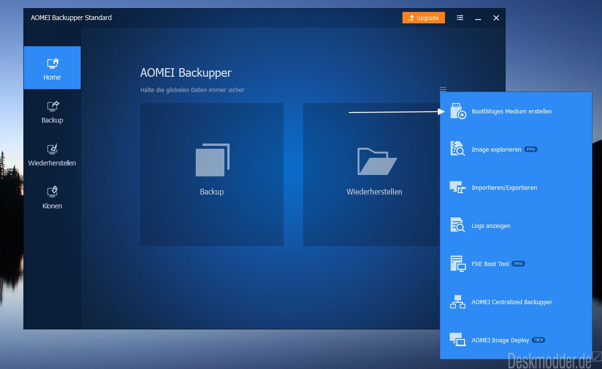
Task: Click the PRO badge next to PXE Boot Tool
Action: (x=518, y=264)
